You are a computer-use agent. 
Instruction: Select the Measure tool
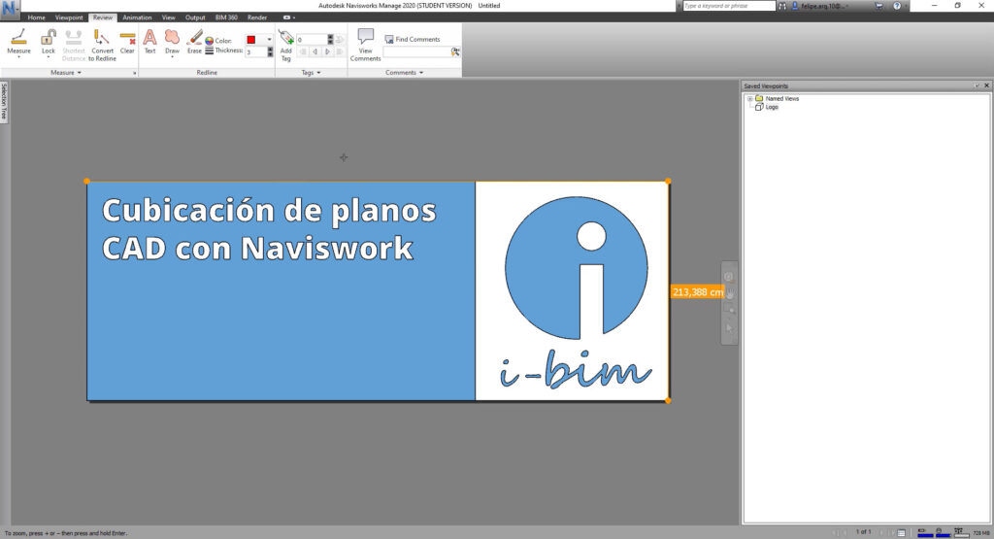pos(18,43)
